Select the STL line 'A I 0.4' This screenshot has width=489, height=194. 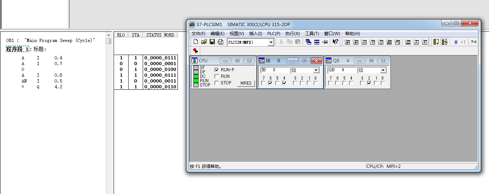click(42, 58)
